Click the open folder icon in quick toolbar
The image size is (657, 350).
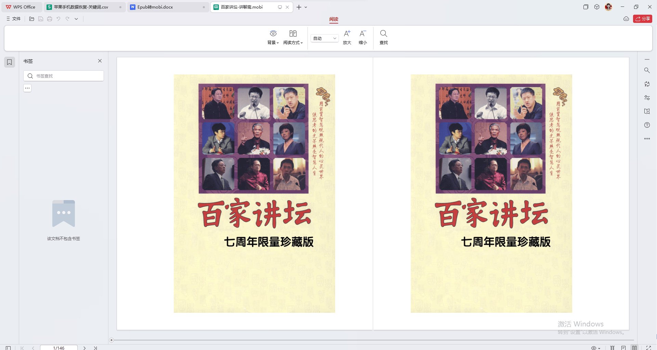tap(32, 19)
